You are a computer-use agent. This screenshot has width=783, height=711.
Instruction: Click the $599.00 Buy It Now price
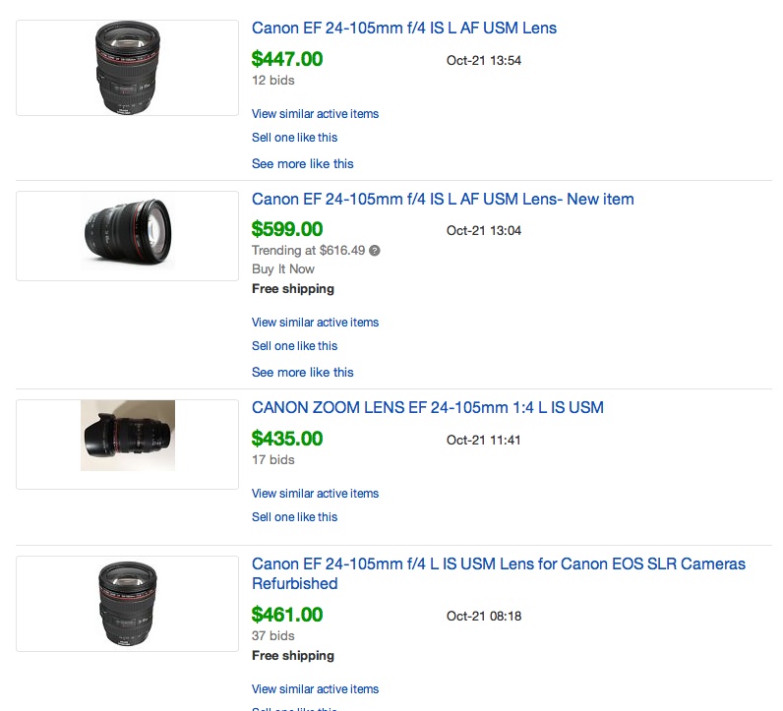[x=287, y=229]
